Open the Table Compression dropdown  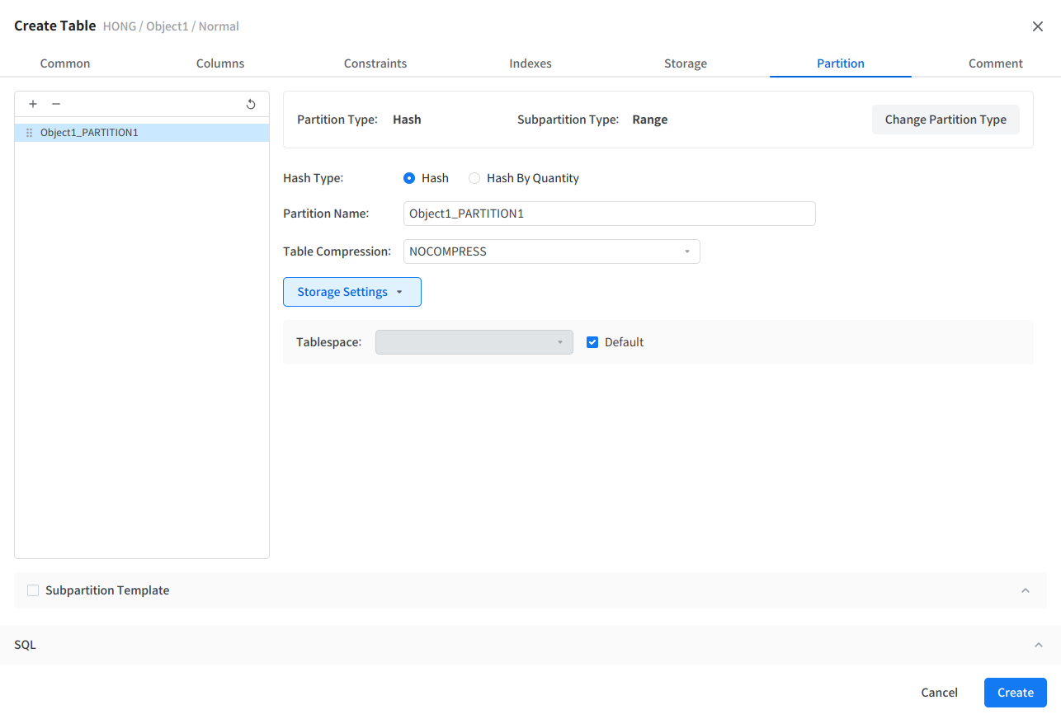click(551, 251)
